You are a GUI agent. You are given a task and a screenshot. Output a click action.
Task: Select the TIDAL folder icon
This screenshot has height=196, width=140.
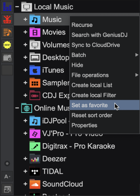click(35, 171)
